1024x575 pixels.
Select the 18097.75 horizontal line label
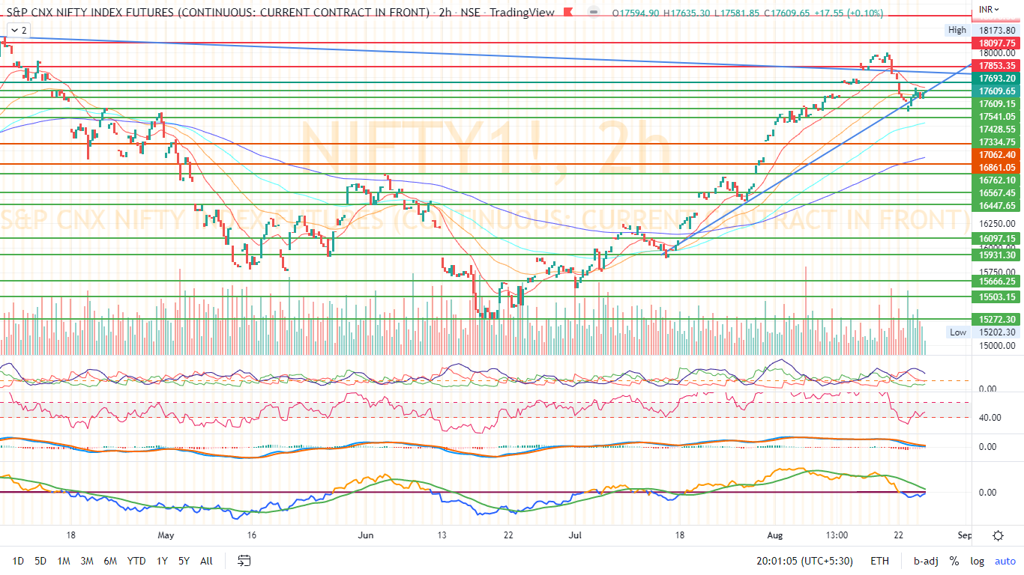pyautogui.click(x=996, y=43)
